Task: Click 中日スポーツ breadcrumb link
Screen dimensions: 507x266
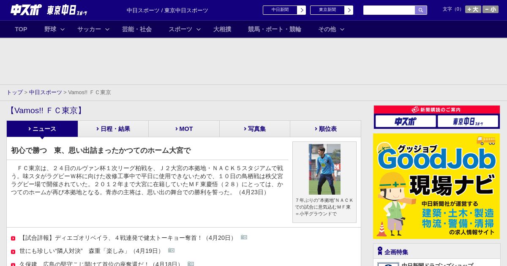Action: click(45, 92)
